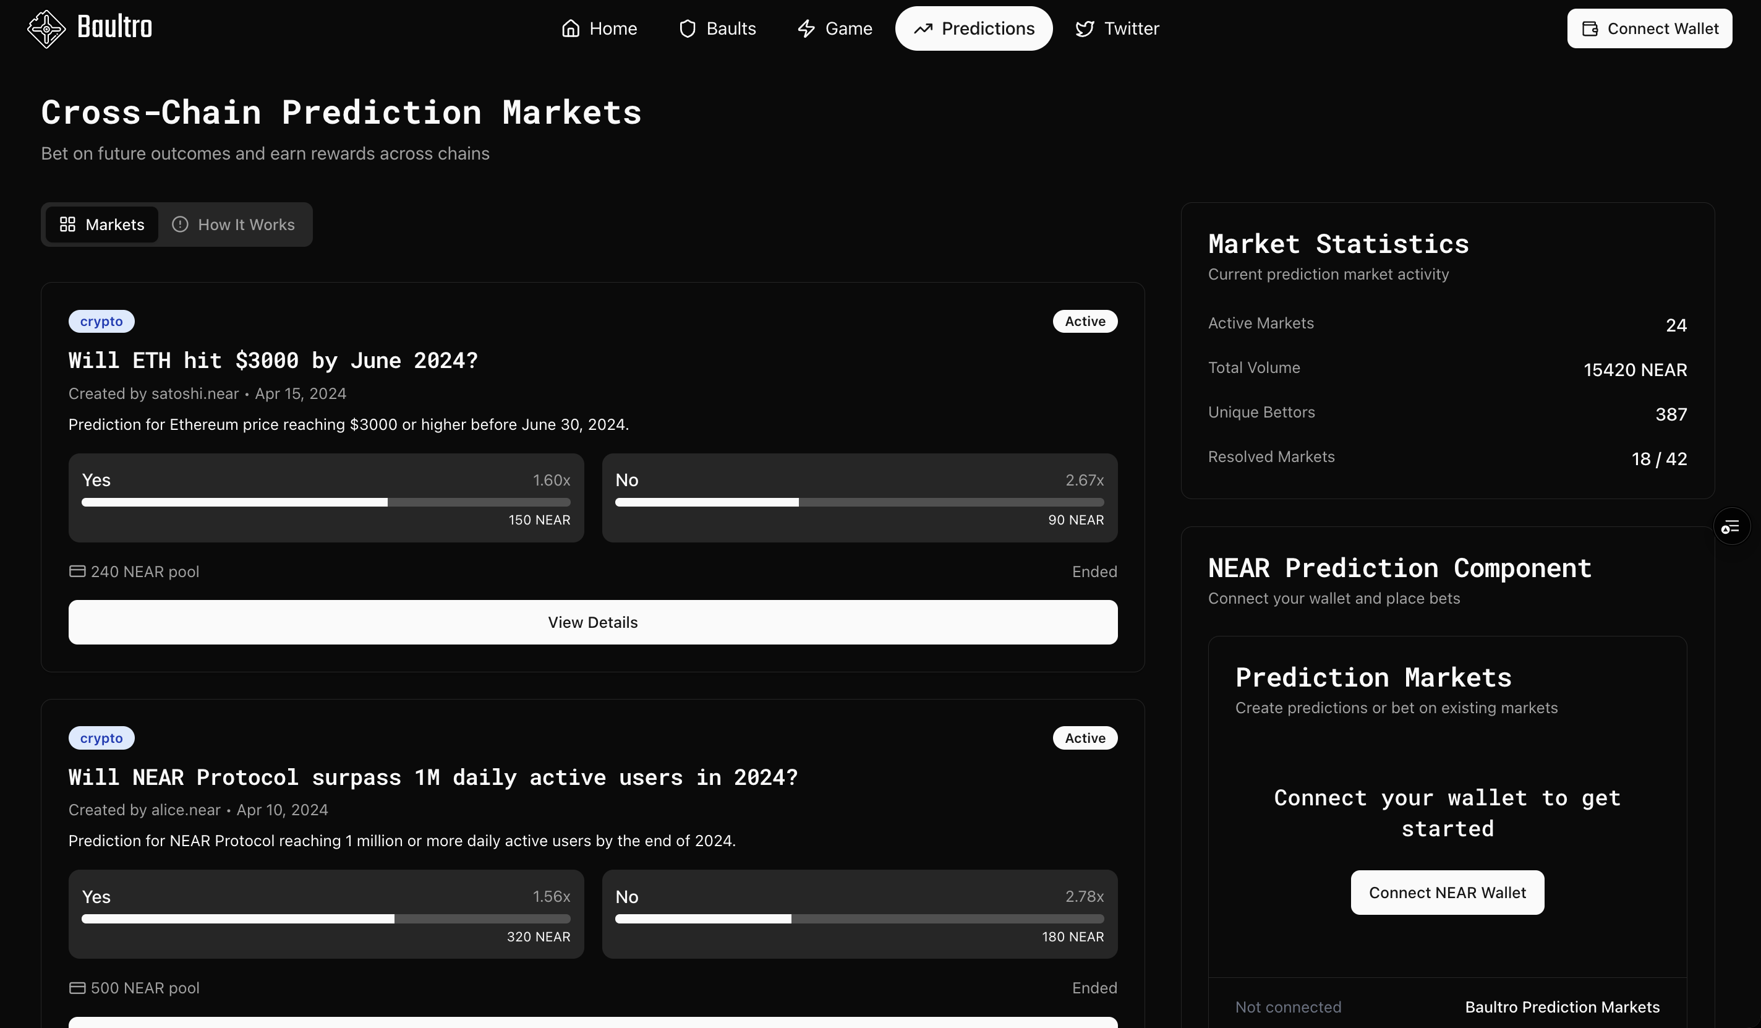1761x1028 pixels.
Task: Go to Baults via the shield icon
Action: 688,28
